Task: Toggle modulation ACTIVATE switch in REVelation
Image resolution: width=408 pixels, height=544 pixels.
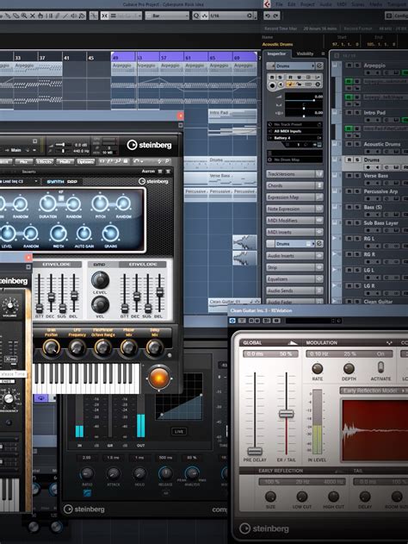Action: (x=380, y=367)
